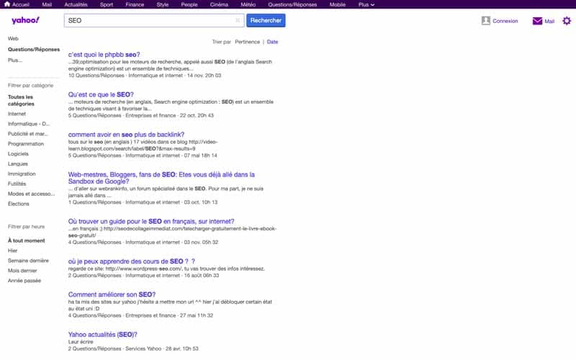Open result "Comment améliorer son SEO?"
The height and width of the screenshot is (360, 576).
coord(112,294)
